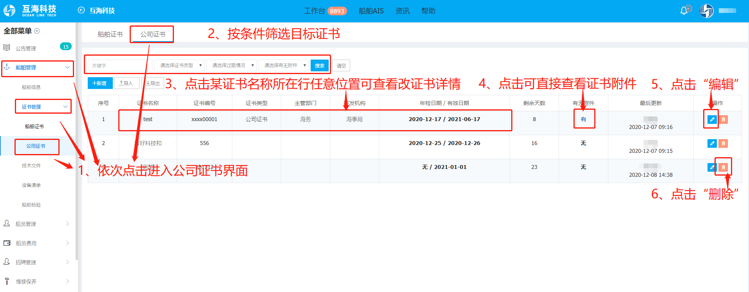
Task: Open 帮助 in top navigation
Action: pos(429,11)
